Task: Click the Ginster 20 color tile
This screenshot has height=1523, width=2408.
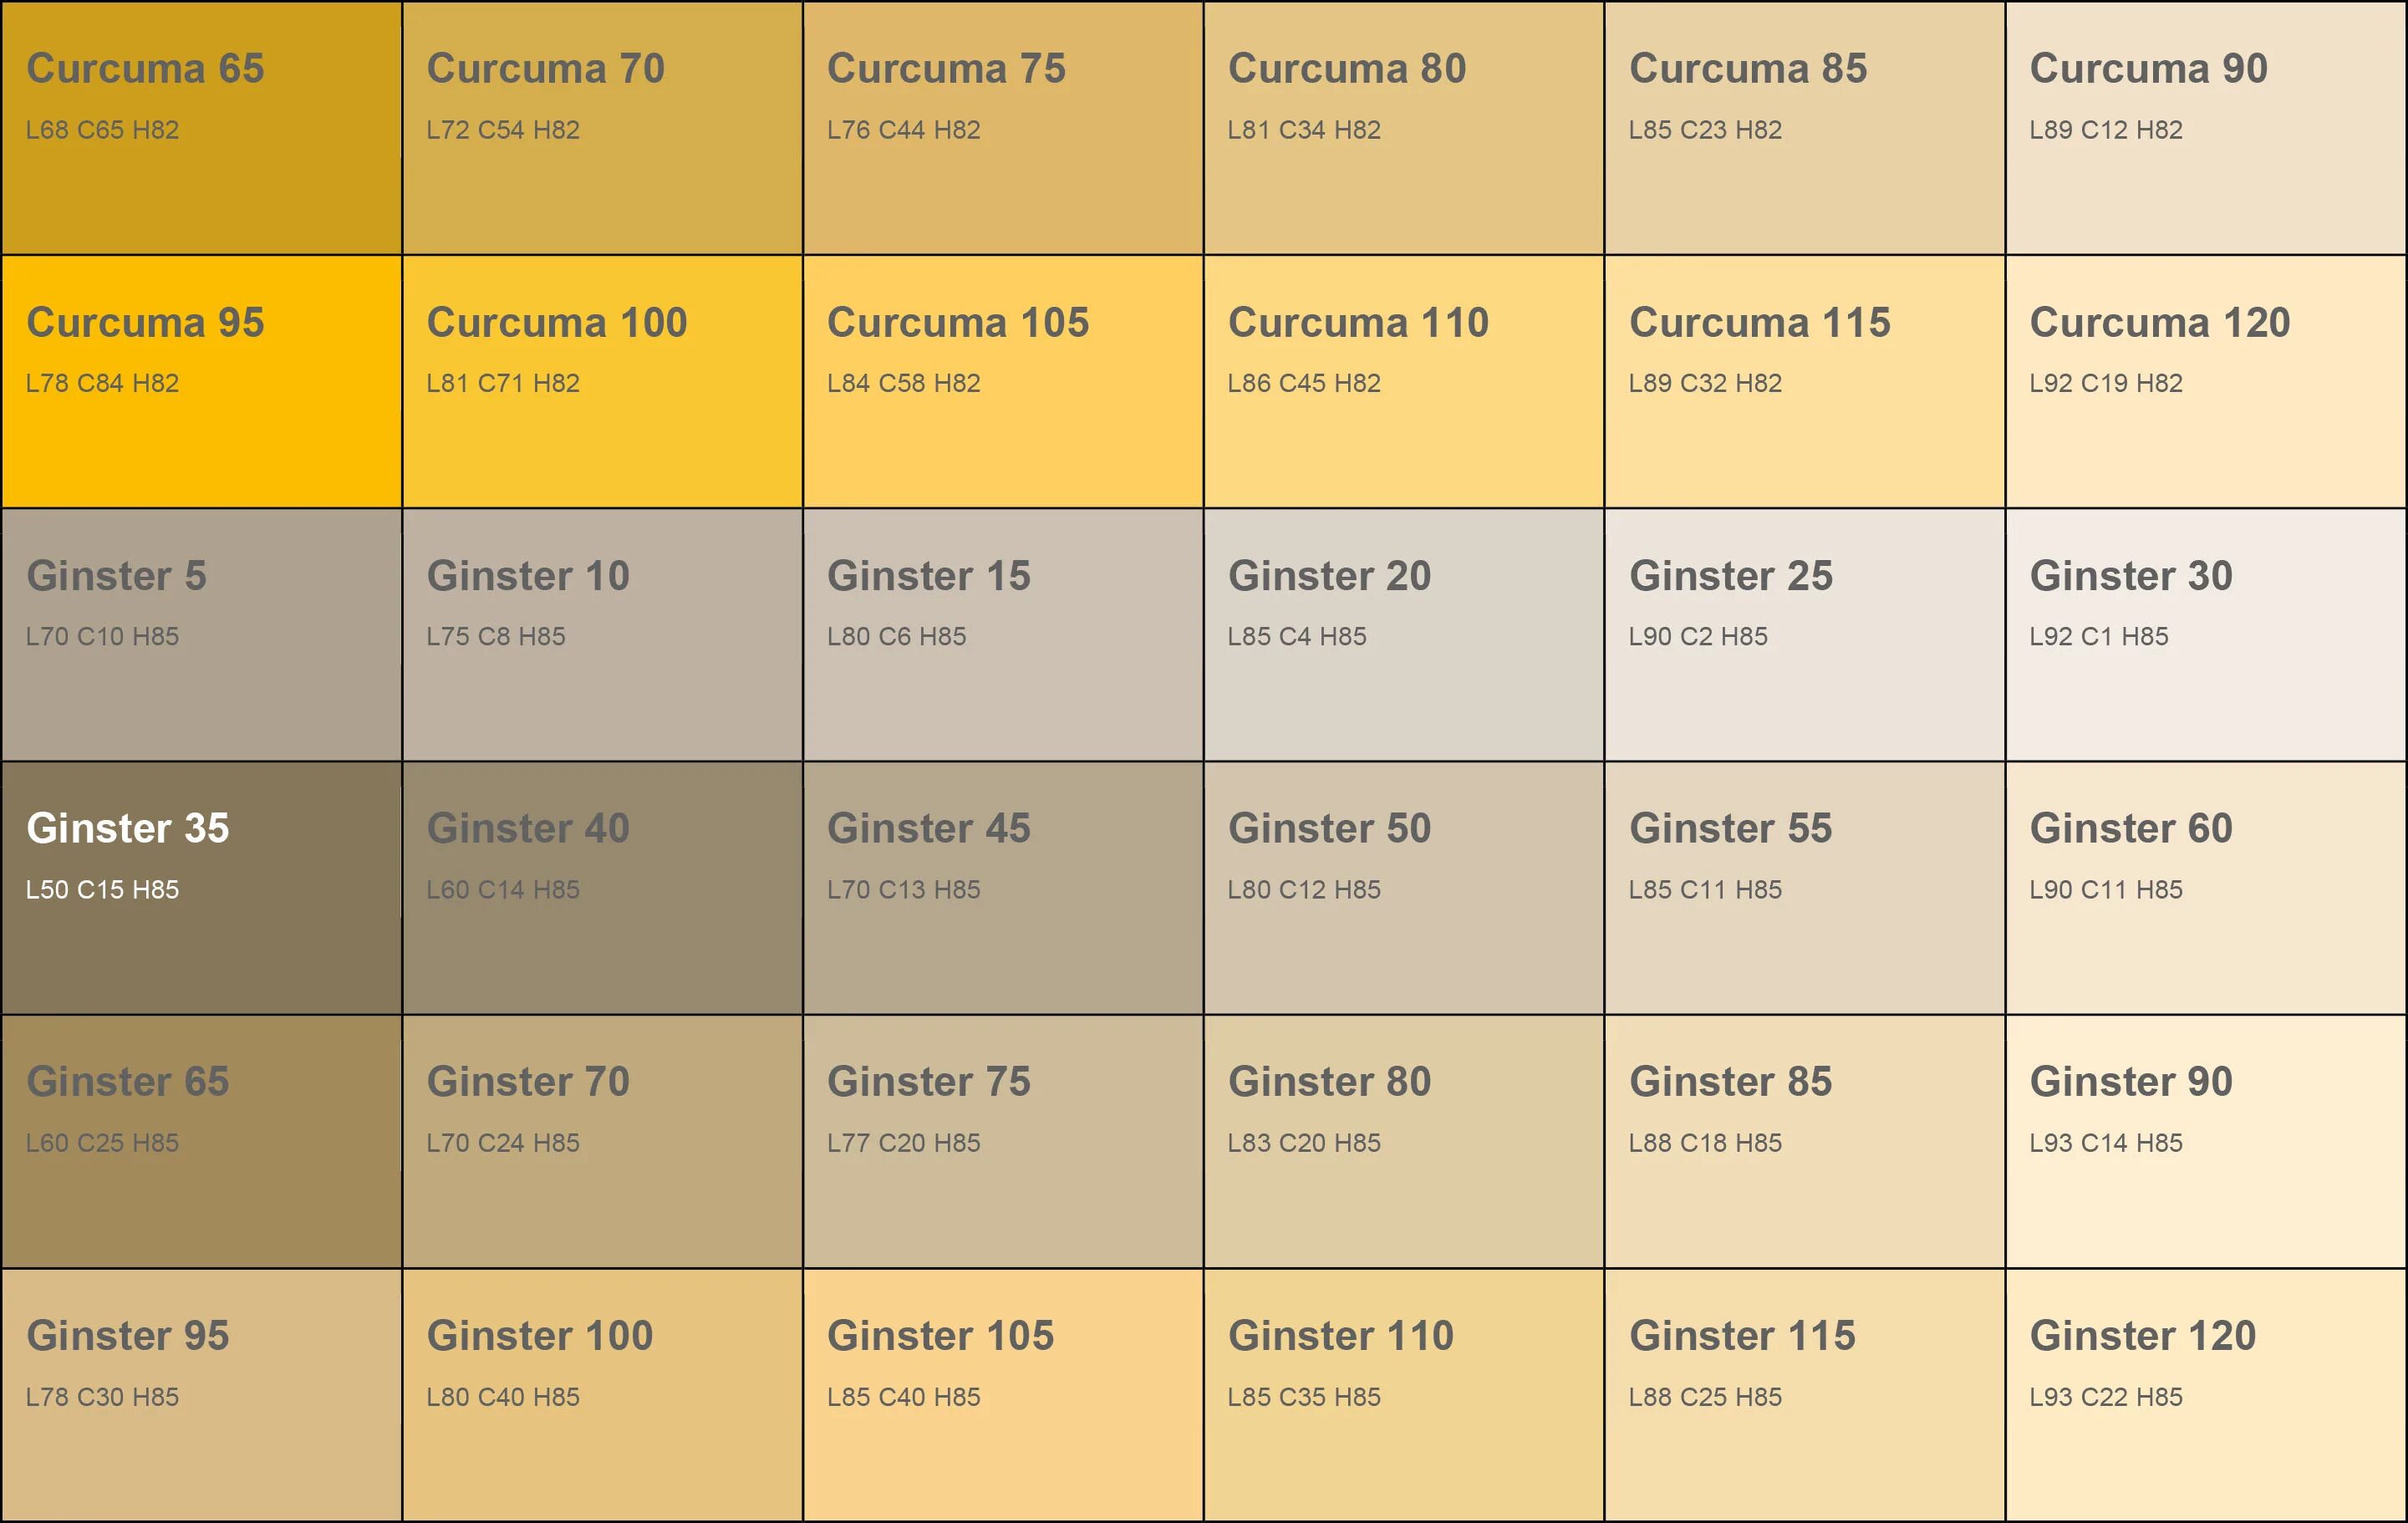Action: pos(1403,634)
